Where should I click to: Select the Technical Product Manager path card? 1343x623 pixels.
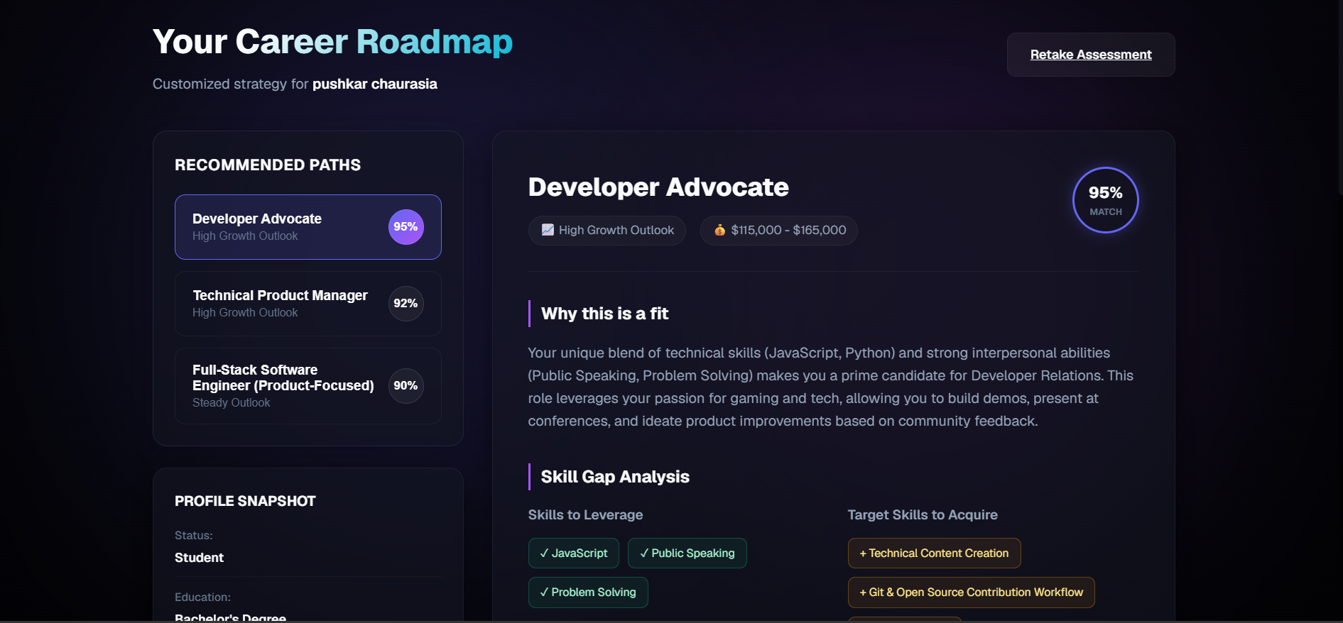coord(308,304)
